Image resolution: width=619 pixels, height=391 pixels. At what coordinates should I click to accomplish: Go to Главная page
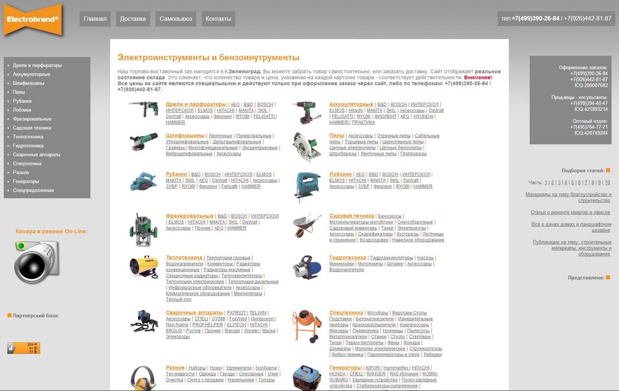(x=95, y=19)
